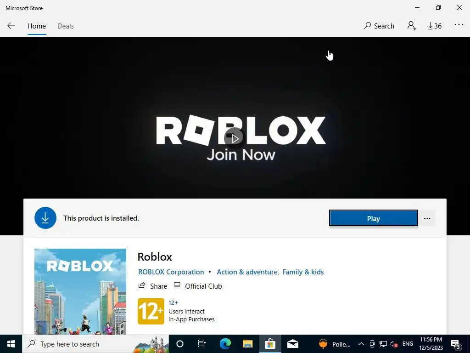Open more options beside Play
This screenshot has height=353, width=470.
427,218
